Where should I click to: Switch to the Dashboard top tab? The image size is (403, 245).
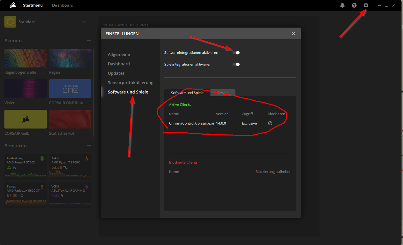point(63,5)
